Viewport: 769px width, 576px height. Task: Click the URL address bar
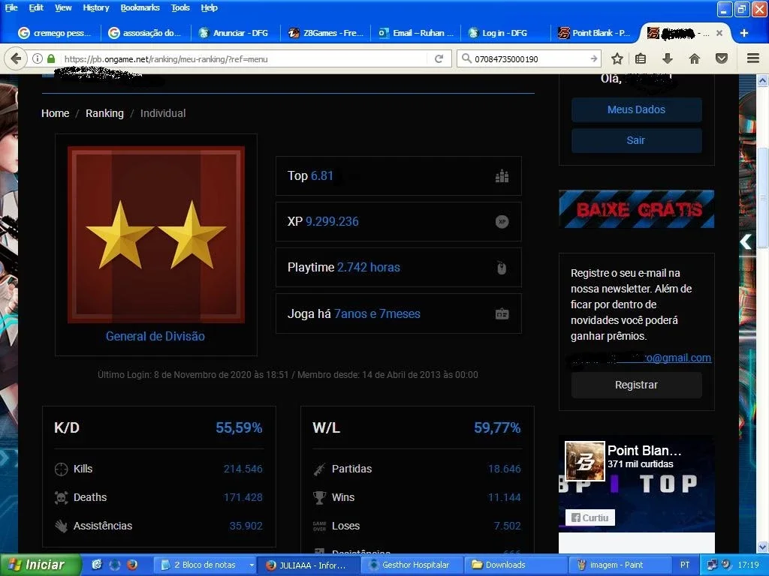(x=246, y=58)
